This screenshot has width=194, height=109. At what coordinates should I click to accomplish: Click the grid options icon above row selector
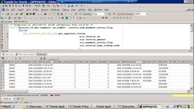[3, 62]
